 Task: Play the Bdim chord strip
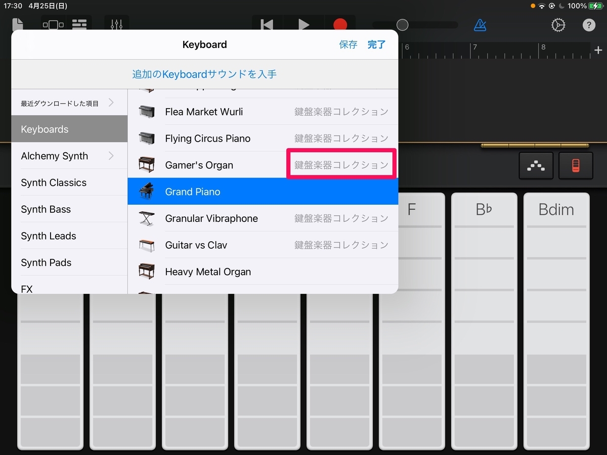pos(556,321)
